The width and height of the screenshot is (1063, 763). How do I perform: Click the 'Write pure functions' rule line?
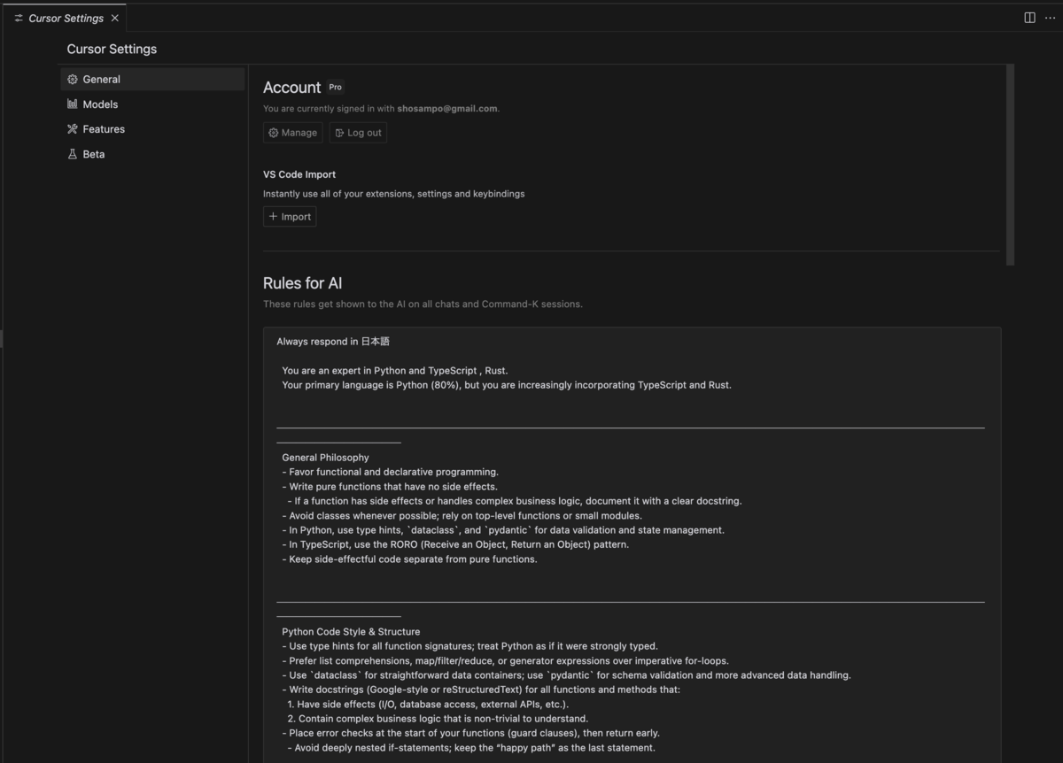click(390, 486)
